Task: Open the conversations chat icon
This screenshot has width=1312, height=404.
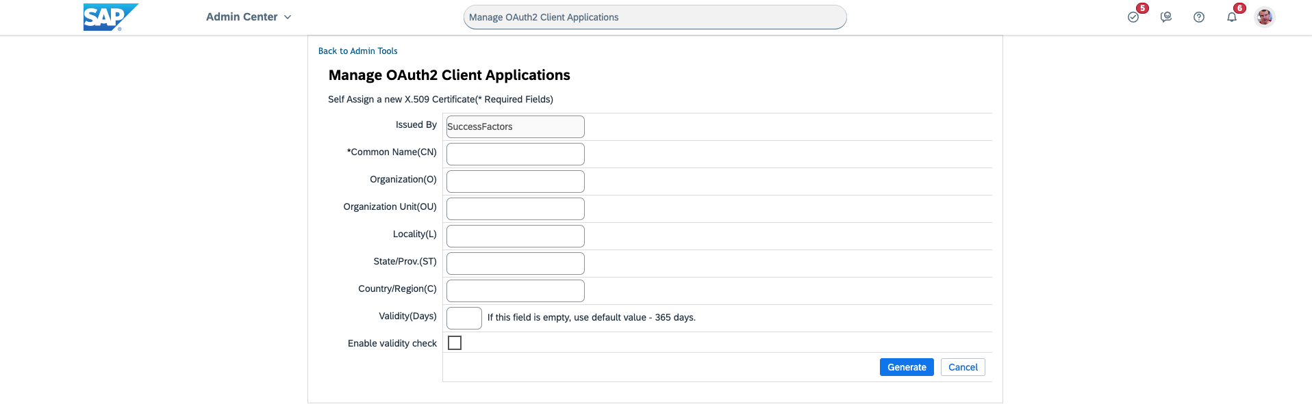Action: (x=1166, y=17)
